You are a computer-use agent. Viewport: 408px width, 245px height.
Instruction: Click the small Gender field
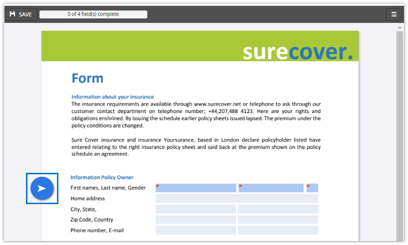click(312, 188)
